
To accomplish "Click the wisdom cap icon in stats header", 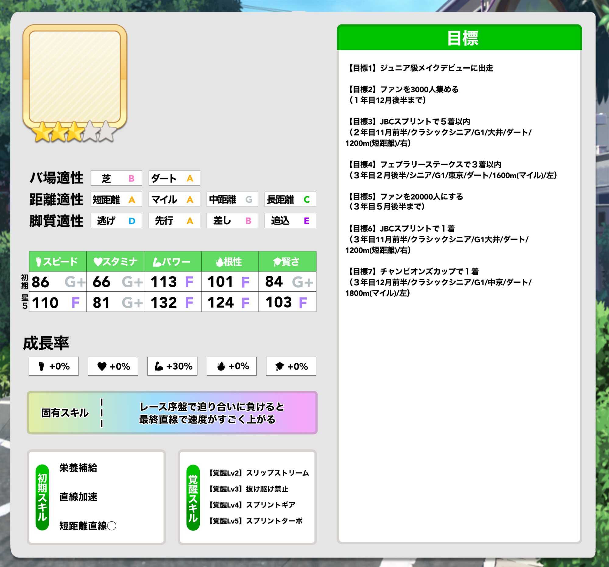I will coord(277,262).
